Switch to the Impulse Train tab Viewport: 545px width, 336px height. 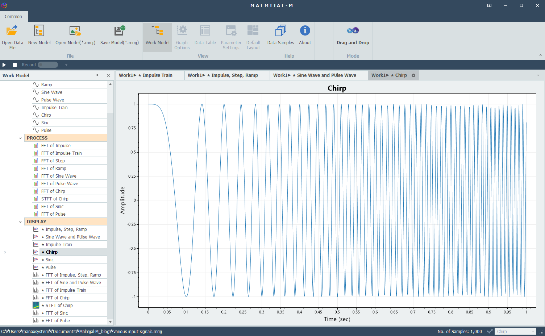[150, 75]
